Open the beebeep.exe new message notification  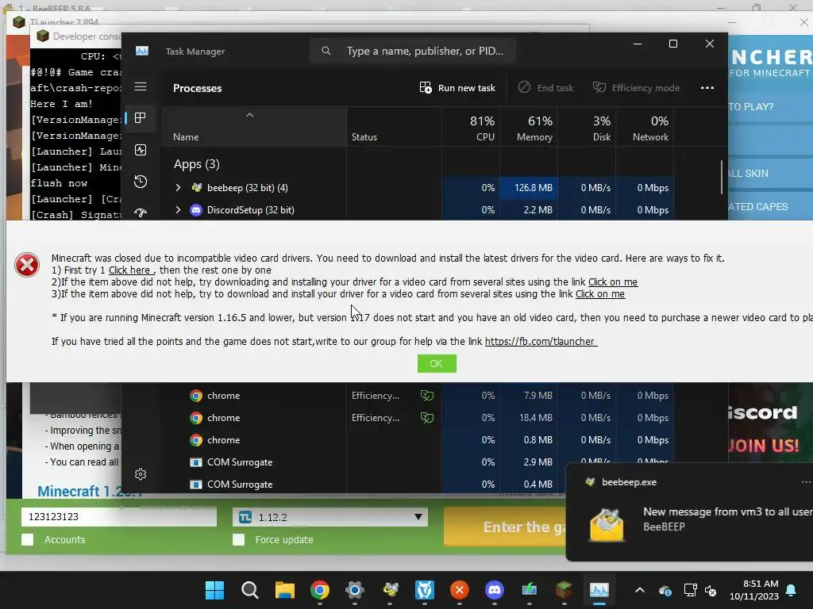pyautogui.click(x=690, y=512)
